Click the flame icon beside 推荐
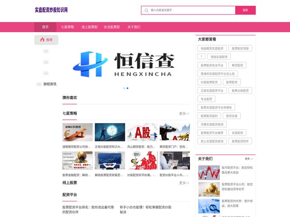This screenshot has height=217, width=290. [42, 39]
